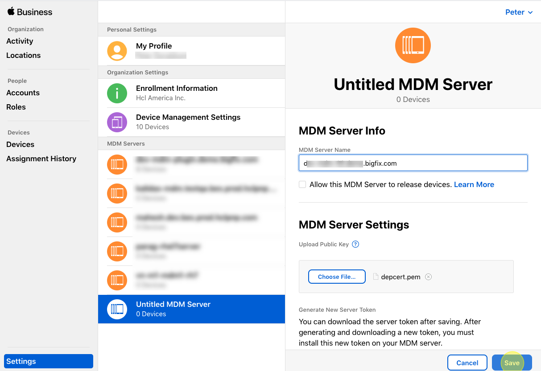Open Assignment History

(x=41, y=159)
